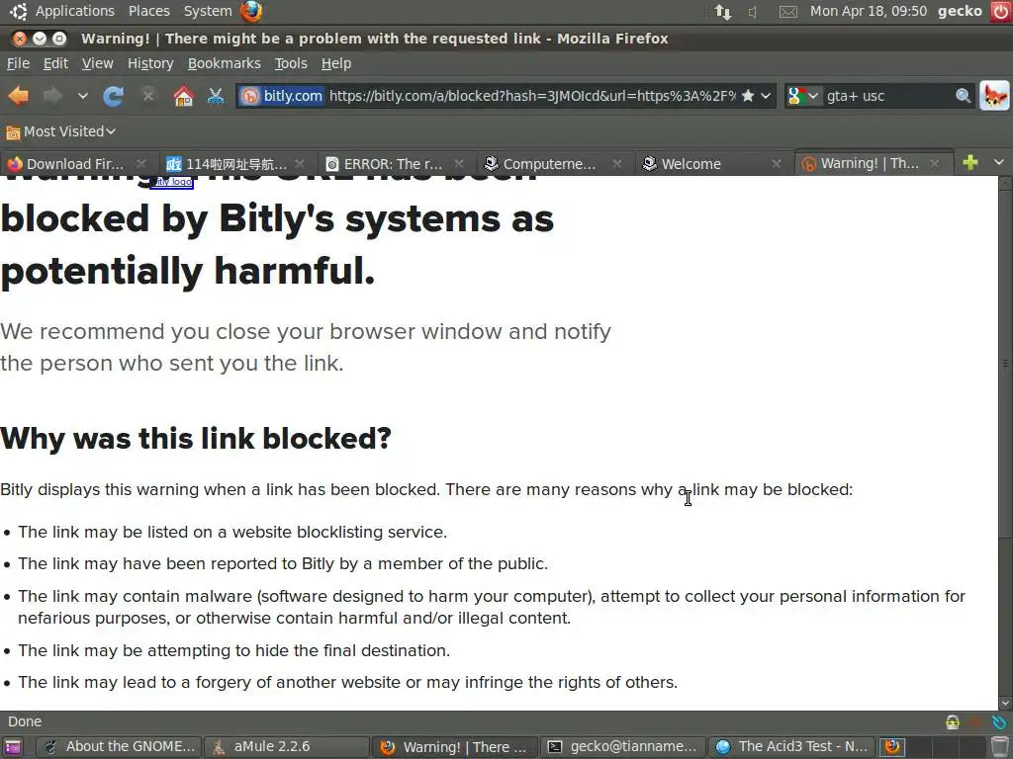Image resolution: width=1013 pixels, height=759 pixels.
Task: Click the blue tag icon in status bar
Action: click(999, 721)
